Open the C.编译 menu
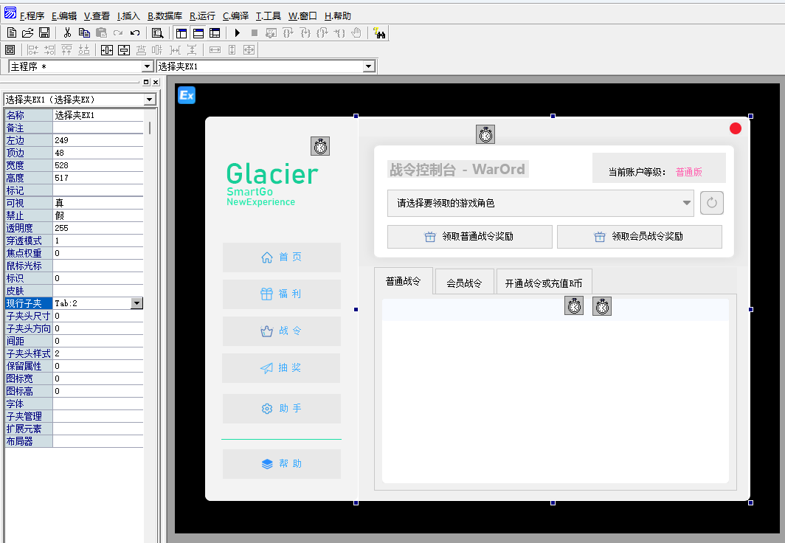This screenshot has width=785, height=543. (x=236, y=16)
